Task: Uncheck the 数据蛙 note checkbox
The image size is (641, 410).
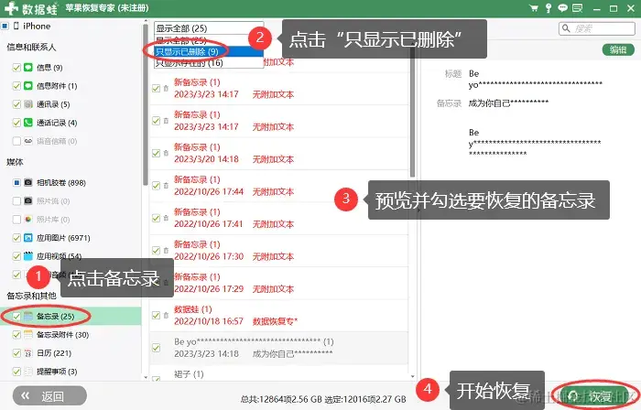Action: pyautogui.click(x=157, y=315)
